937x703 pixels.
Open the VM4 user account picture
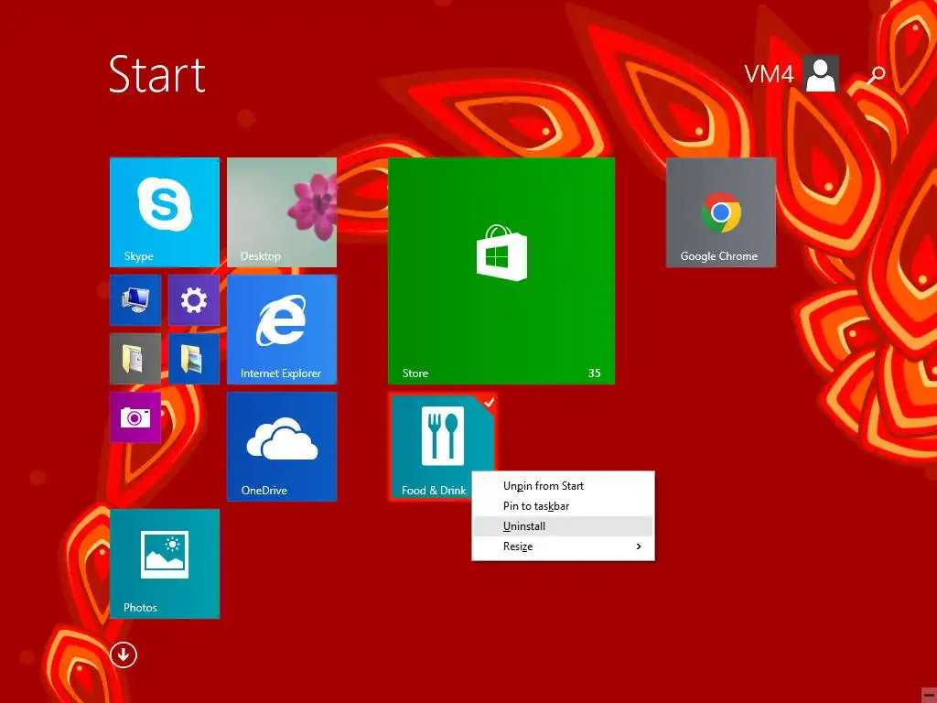click(x=821, y=73)
